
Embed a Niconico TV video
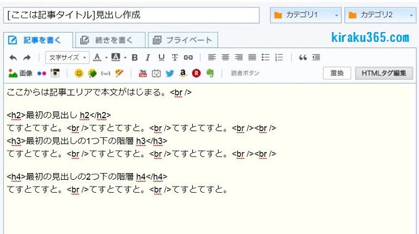point(156,73)
